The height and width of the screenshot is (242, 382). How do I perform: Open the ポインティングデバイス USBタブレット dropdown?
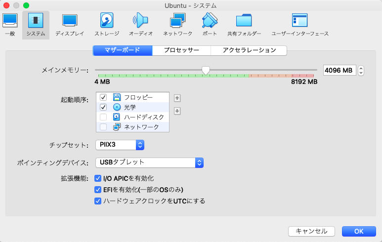(x=150, y=162)
